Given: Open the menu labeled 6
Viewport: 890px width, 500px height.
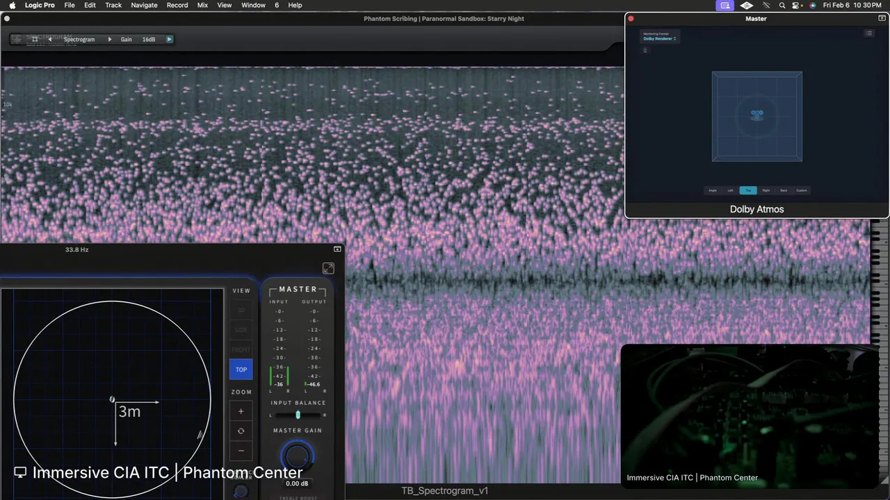Looking at the screenshot, I should coord(277,5).
